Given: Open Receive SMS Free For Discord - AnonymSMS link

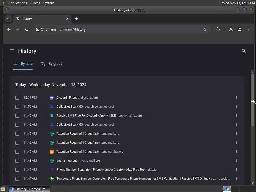Looking at the screenshot, I should click(86, 116).
